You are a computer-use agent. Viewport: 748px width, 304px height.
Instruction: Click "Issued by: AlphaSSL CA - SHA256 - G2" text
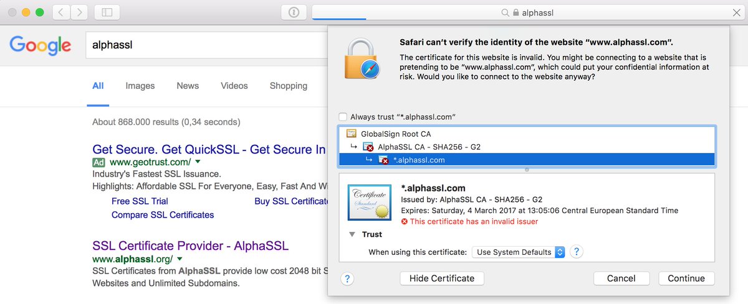471,200
